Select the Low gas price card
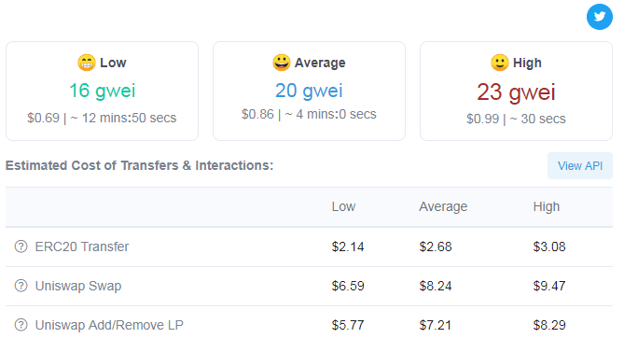 click(x=103, y=91)
